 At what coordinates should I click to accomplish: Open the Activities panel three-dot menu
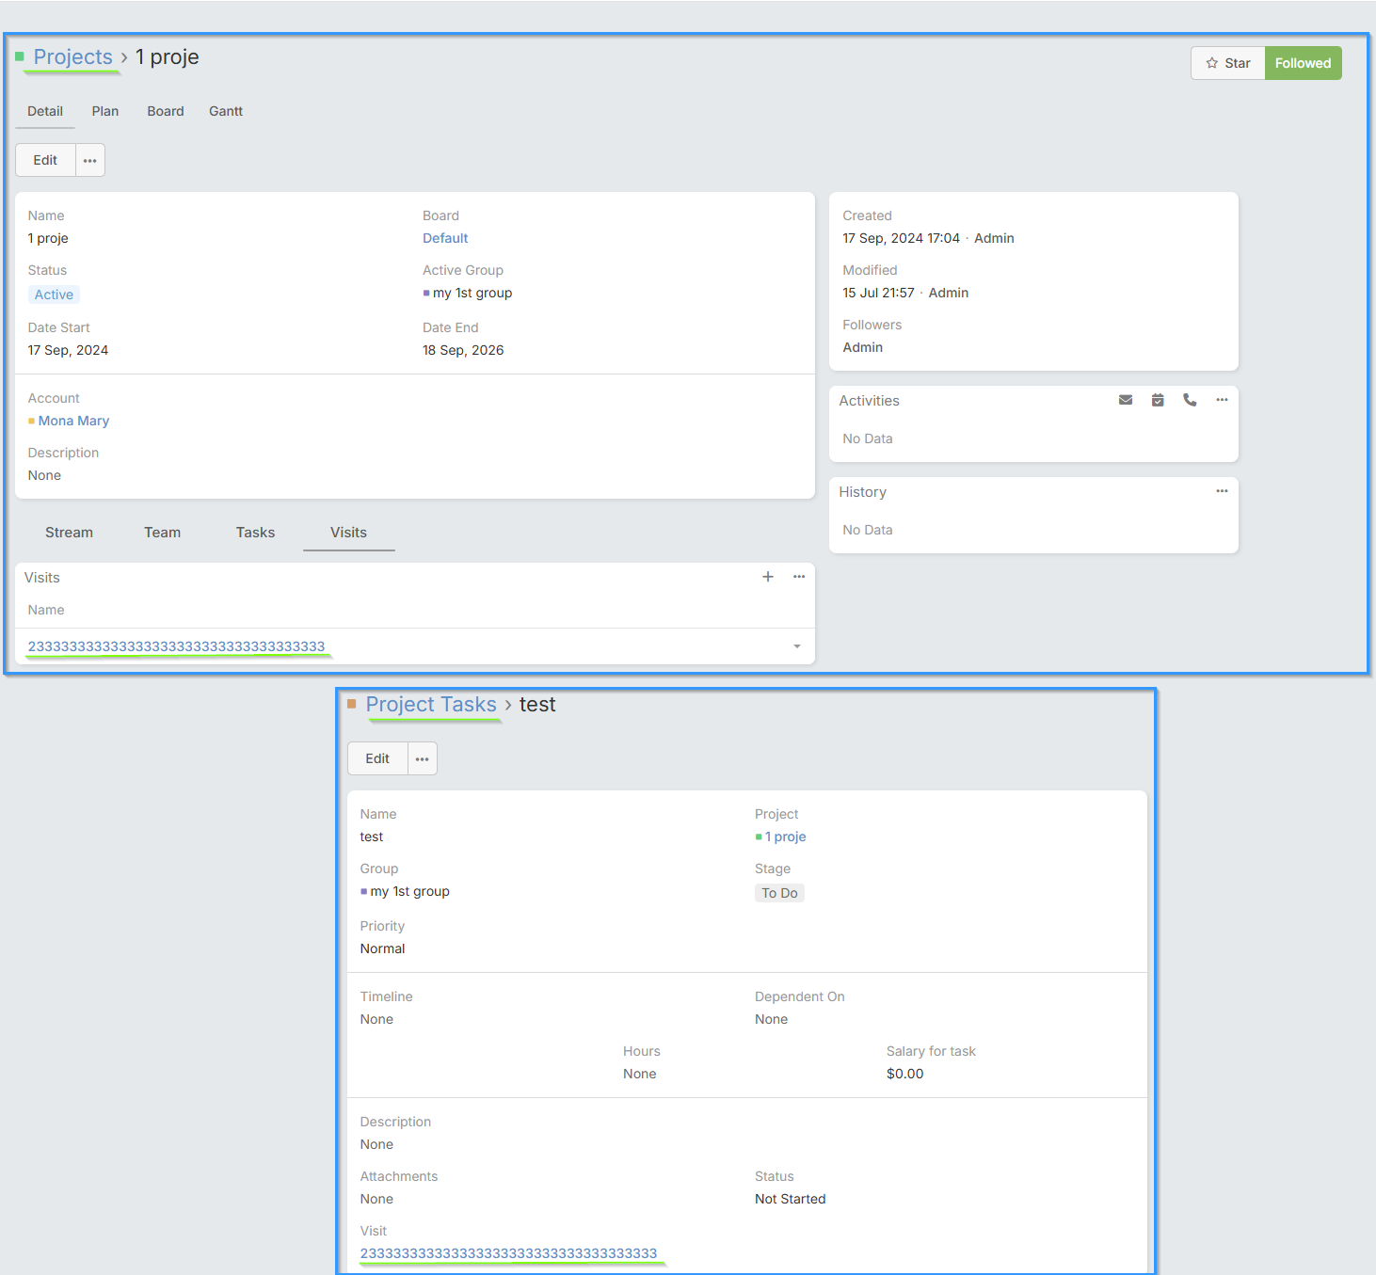(x=1222, y=400)
